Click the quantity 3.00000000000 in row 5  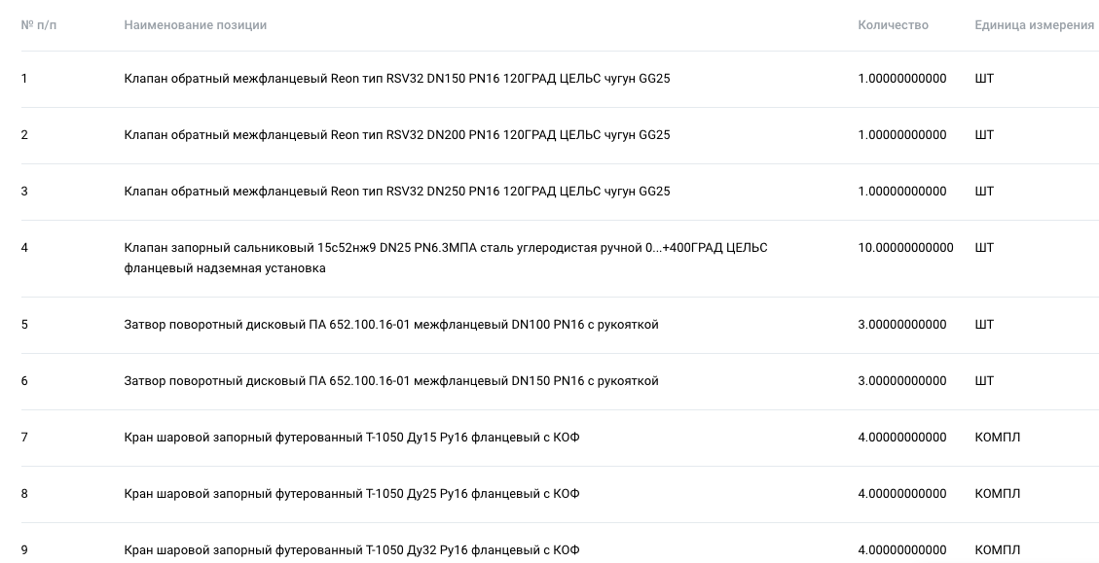click(902, 325)
